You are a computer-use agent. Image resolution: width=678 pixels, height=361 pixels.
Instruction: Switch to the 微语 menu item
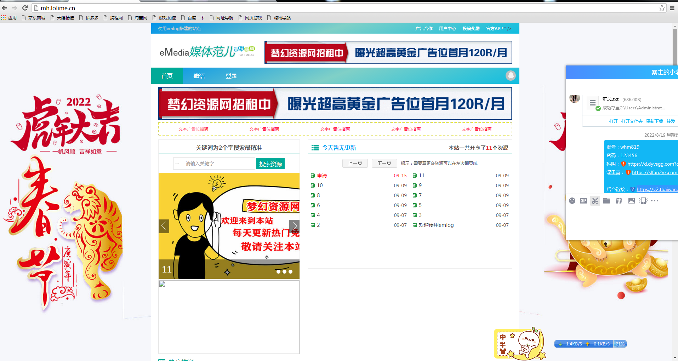pyautogui.click(x=199, y=75)
